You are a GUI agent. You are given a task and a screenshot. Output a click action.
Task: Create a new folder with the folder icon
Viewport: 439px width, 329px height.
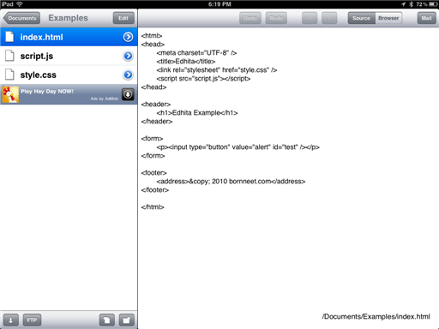(x=126, y=320)
